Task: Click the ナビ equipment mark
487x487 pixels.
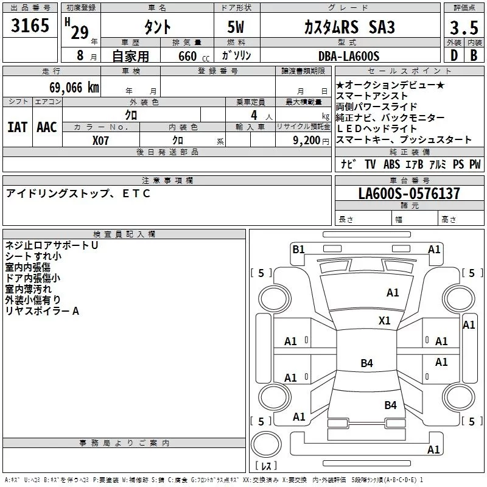Action: coord(348,164)
